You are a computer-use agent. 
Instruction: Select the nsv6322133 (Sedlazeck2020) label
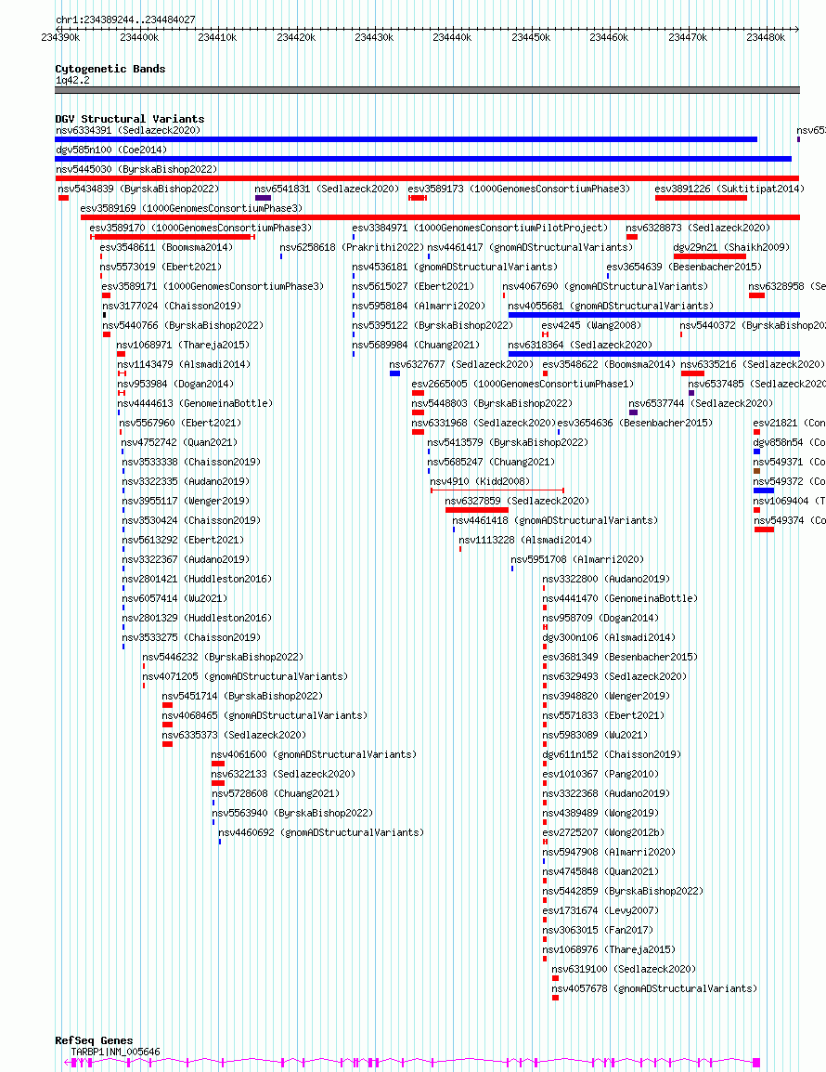point(284,774)
